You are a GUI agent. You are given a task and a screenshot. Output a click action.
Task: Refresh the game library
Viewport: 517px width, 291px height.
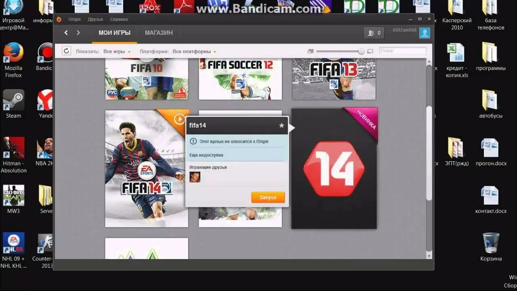67,51
